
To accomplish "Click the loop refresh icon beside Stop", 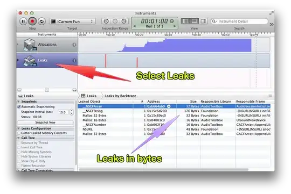I will 41,21.
